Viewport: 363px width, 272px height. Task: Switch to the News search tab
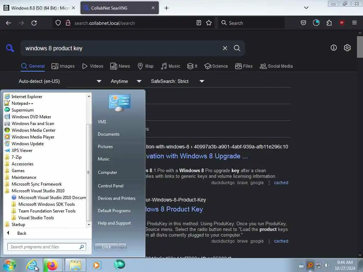tap(120, 66)
